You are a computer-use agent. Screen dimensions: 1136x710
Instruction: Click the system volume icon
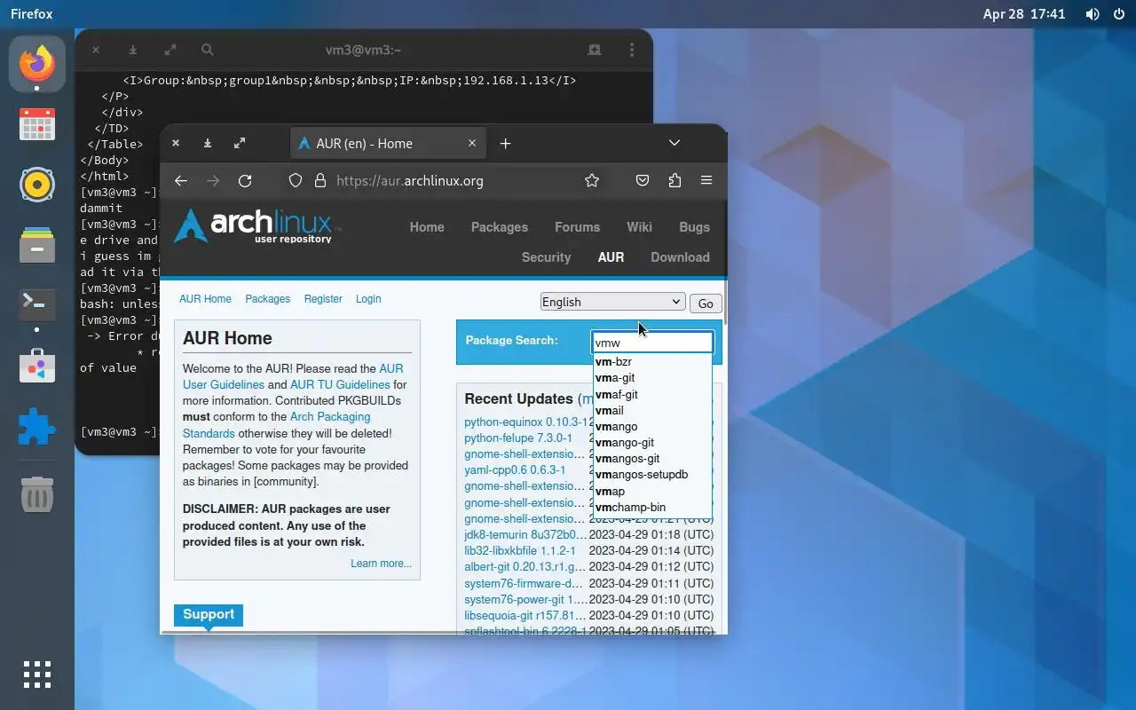pyautogui.click(x=1093, y=14)
